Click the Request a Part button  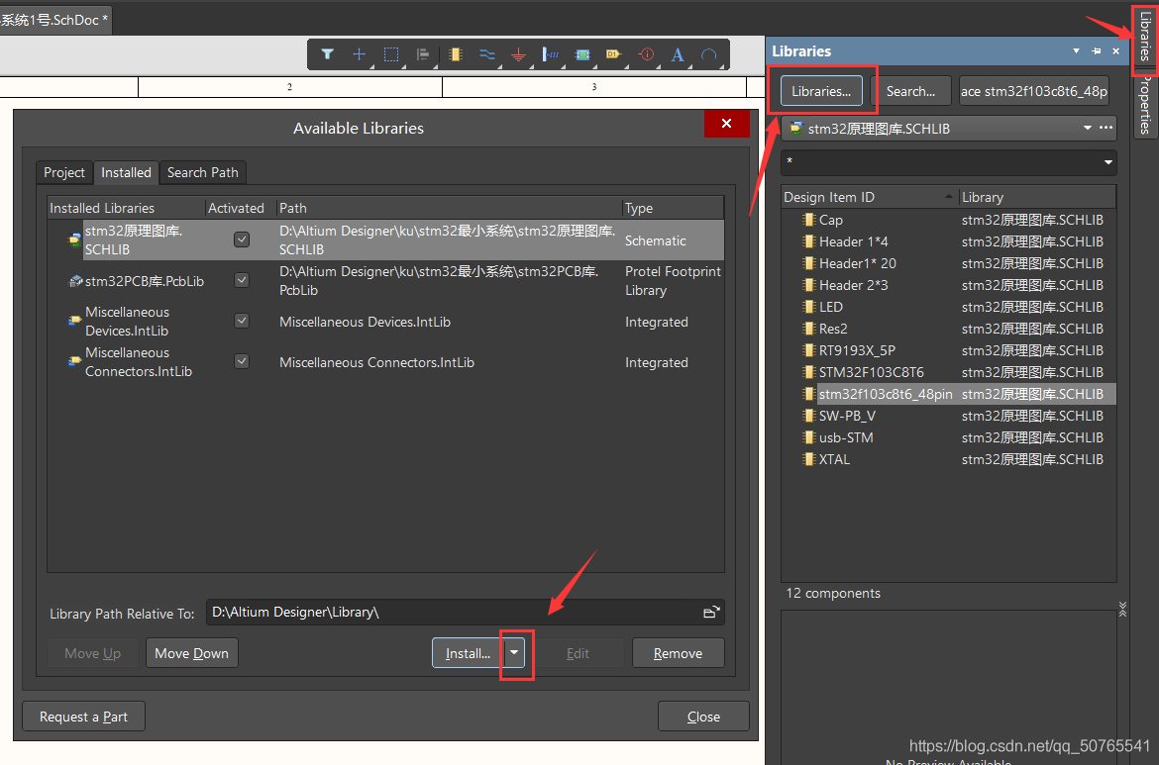pyautogui.click(x=83, y=717)
